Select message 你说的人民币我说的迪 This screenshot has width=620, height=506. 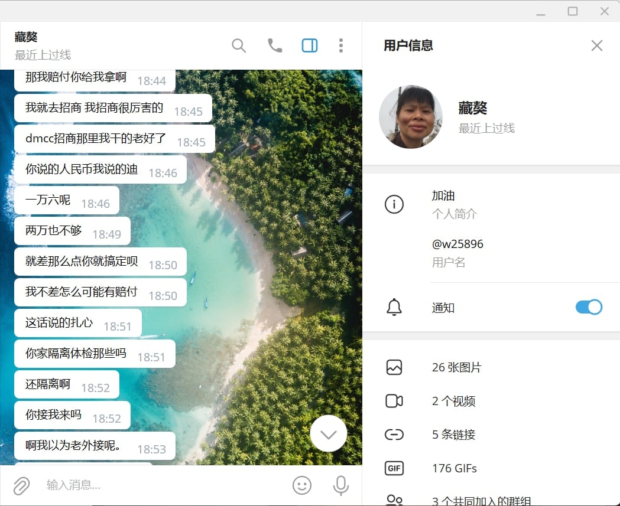100,169
